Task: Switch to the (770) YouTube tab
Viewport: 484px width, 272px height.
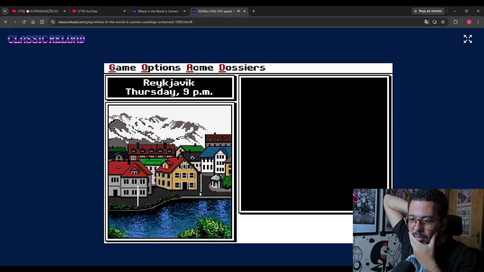Action: 98,11
